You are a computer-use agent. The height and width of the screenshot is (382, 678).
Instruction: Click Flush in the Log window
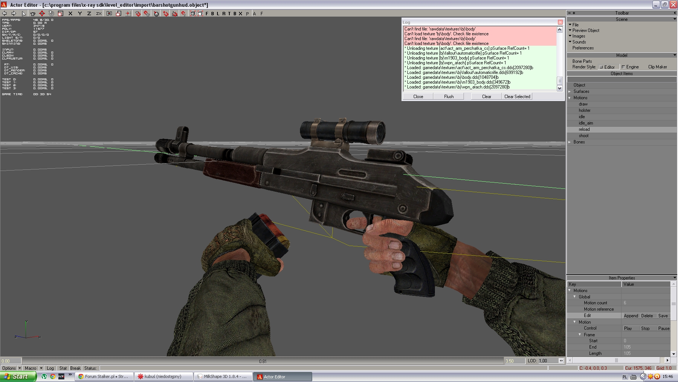coord(449,96)
